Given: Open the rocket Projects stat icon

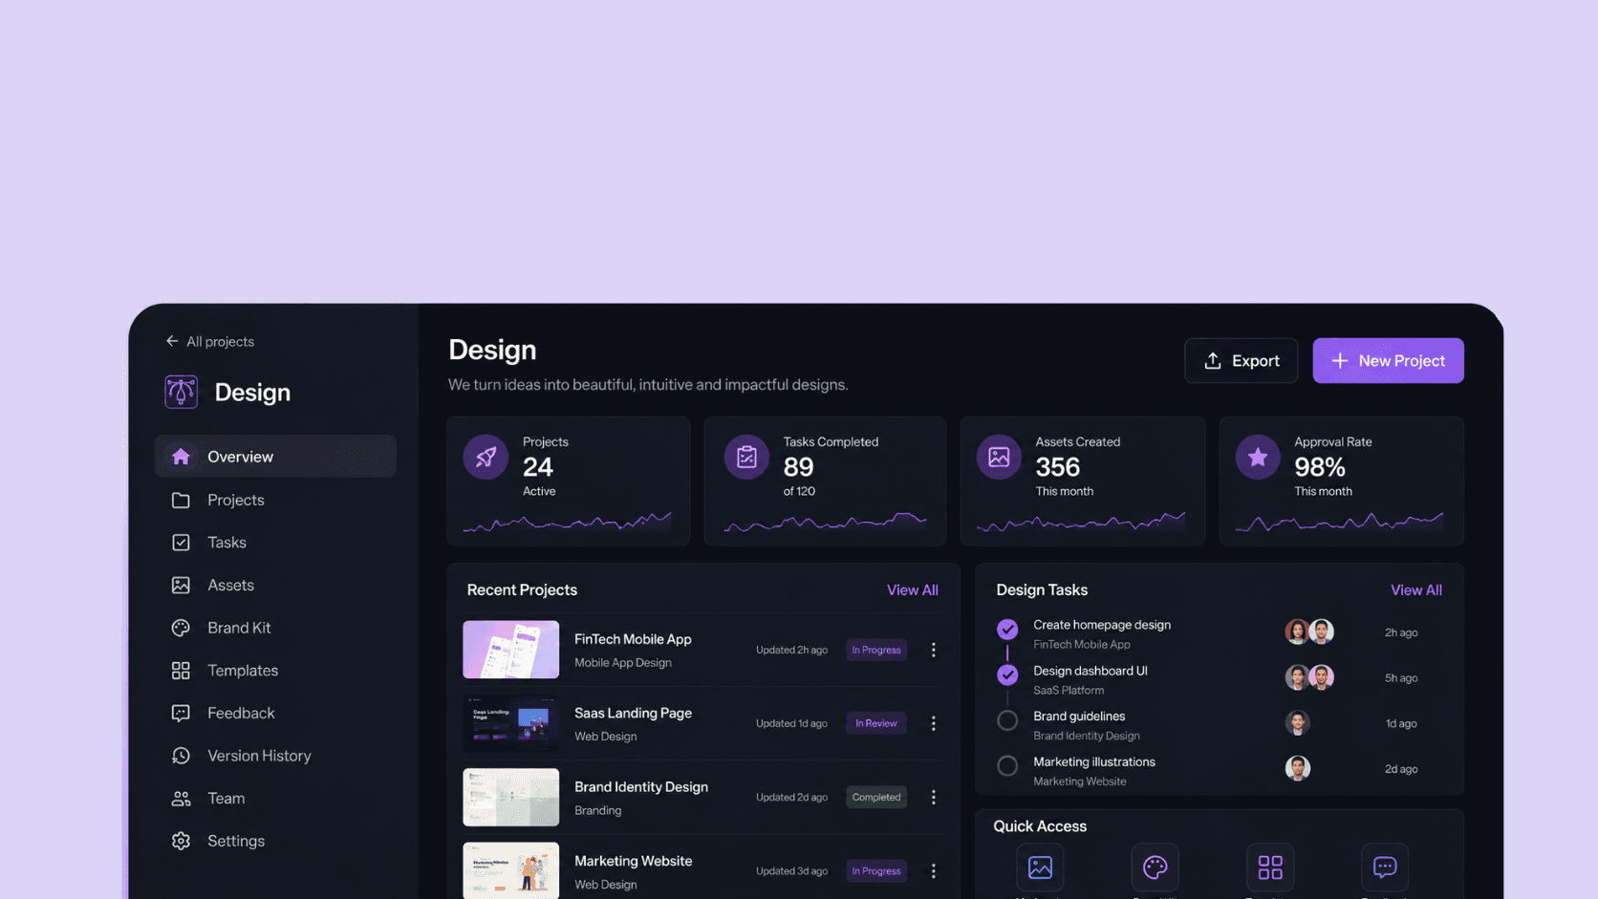Looking at the screenshot, I should (x=486, y=457).
